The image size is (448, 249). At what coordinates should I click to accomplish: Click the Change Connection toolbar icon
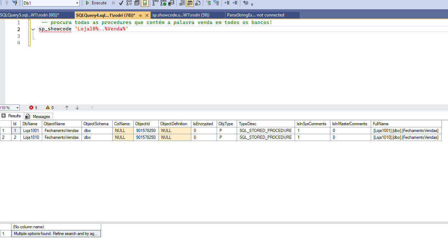tap(15, 3)
